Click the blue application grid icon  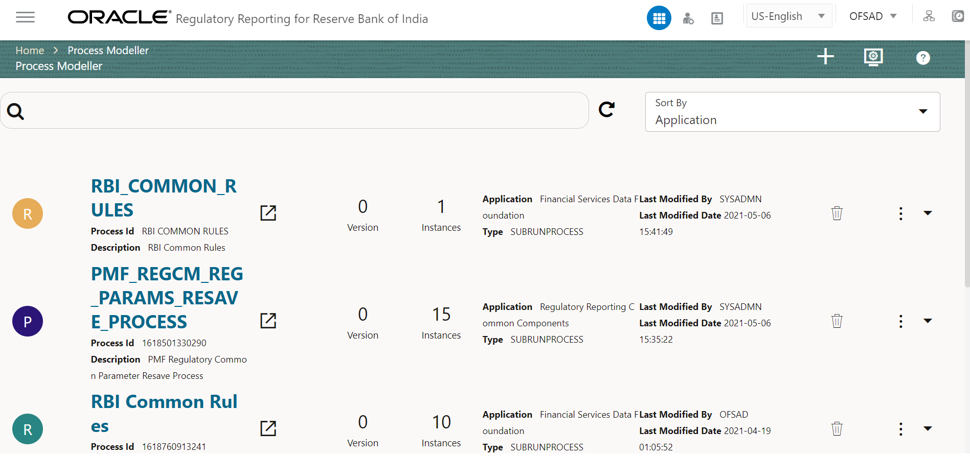(x=659, y=18)
